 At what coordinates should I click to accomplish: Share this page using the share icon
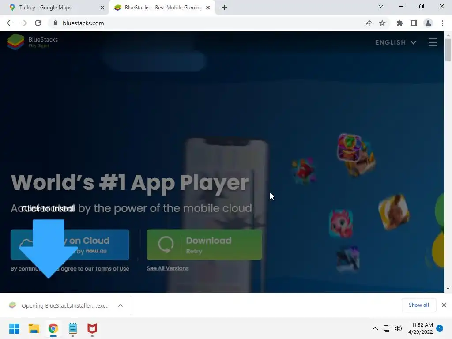(368, 23)
